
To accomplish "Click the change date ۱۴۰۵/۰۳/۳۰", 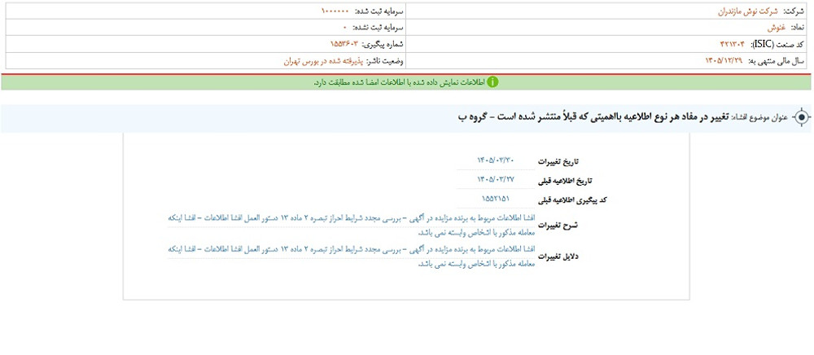I will point(495,160).
